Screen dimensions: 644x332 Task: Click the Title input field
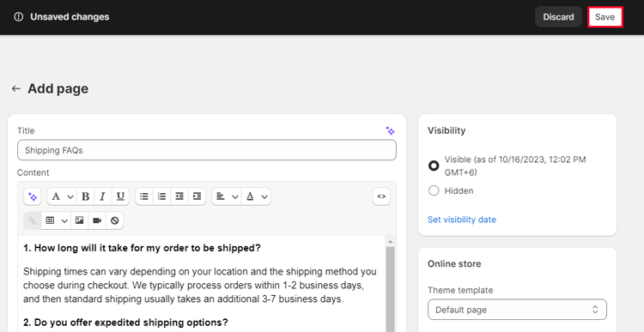coord(207,150)
